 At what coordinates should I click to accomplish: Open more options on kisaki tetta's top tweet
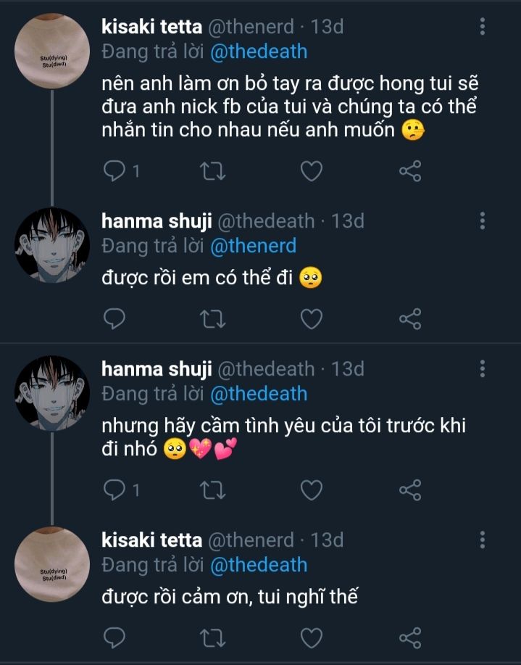pyautogui.click(x=483, y=28)
